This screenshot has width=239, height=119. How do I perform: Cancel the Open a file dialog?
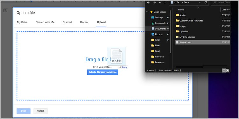click(40, 111)
